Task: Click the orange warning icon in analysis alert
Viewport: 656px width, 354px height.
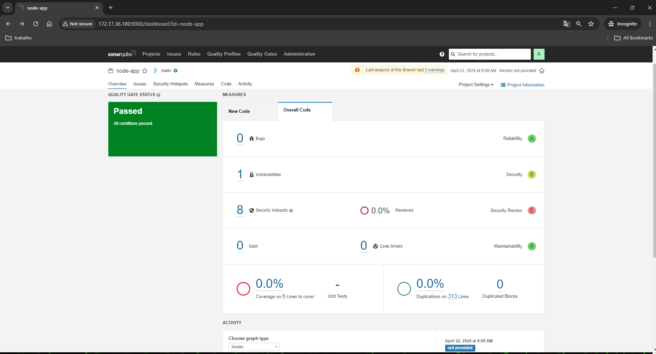Action: pyautogui.click(x=357, y=70)
